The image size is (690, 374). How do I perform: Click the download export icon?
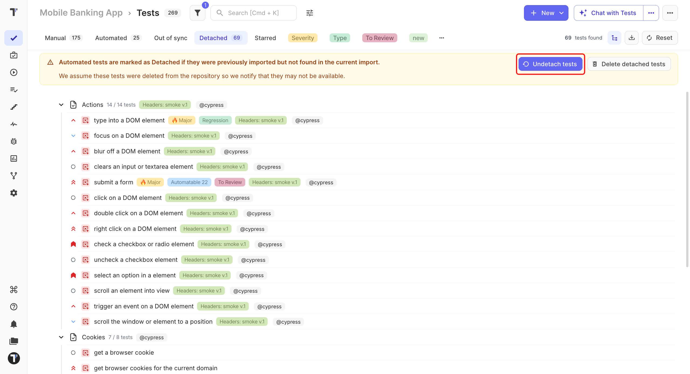tap(632, 38)
